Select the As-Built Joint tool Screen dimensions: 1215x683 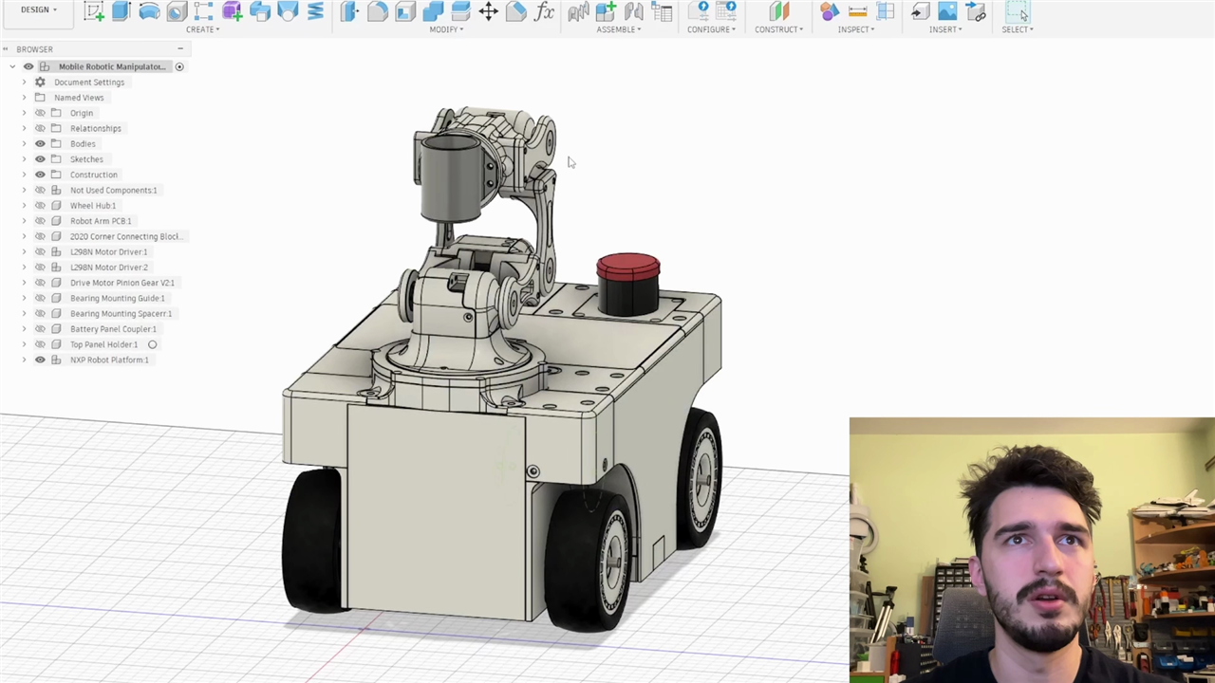tap(633, 11)
